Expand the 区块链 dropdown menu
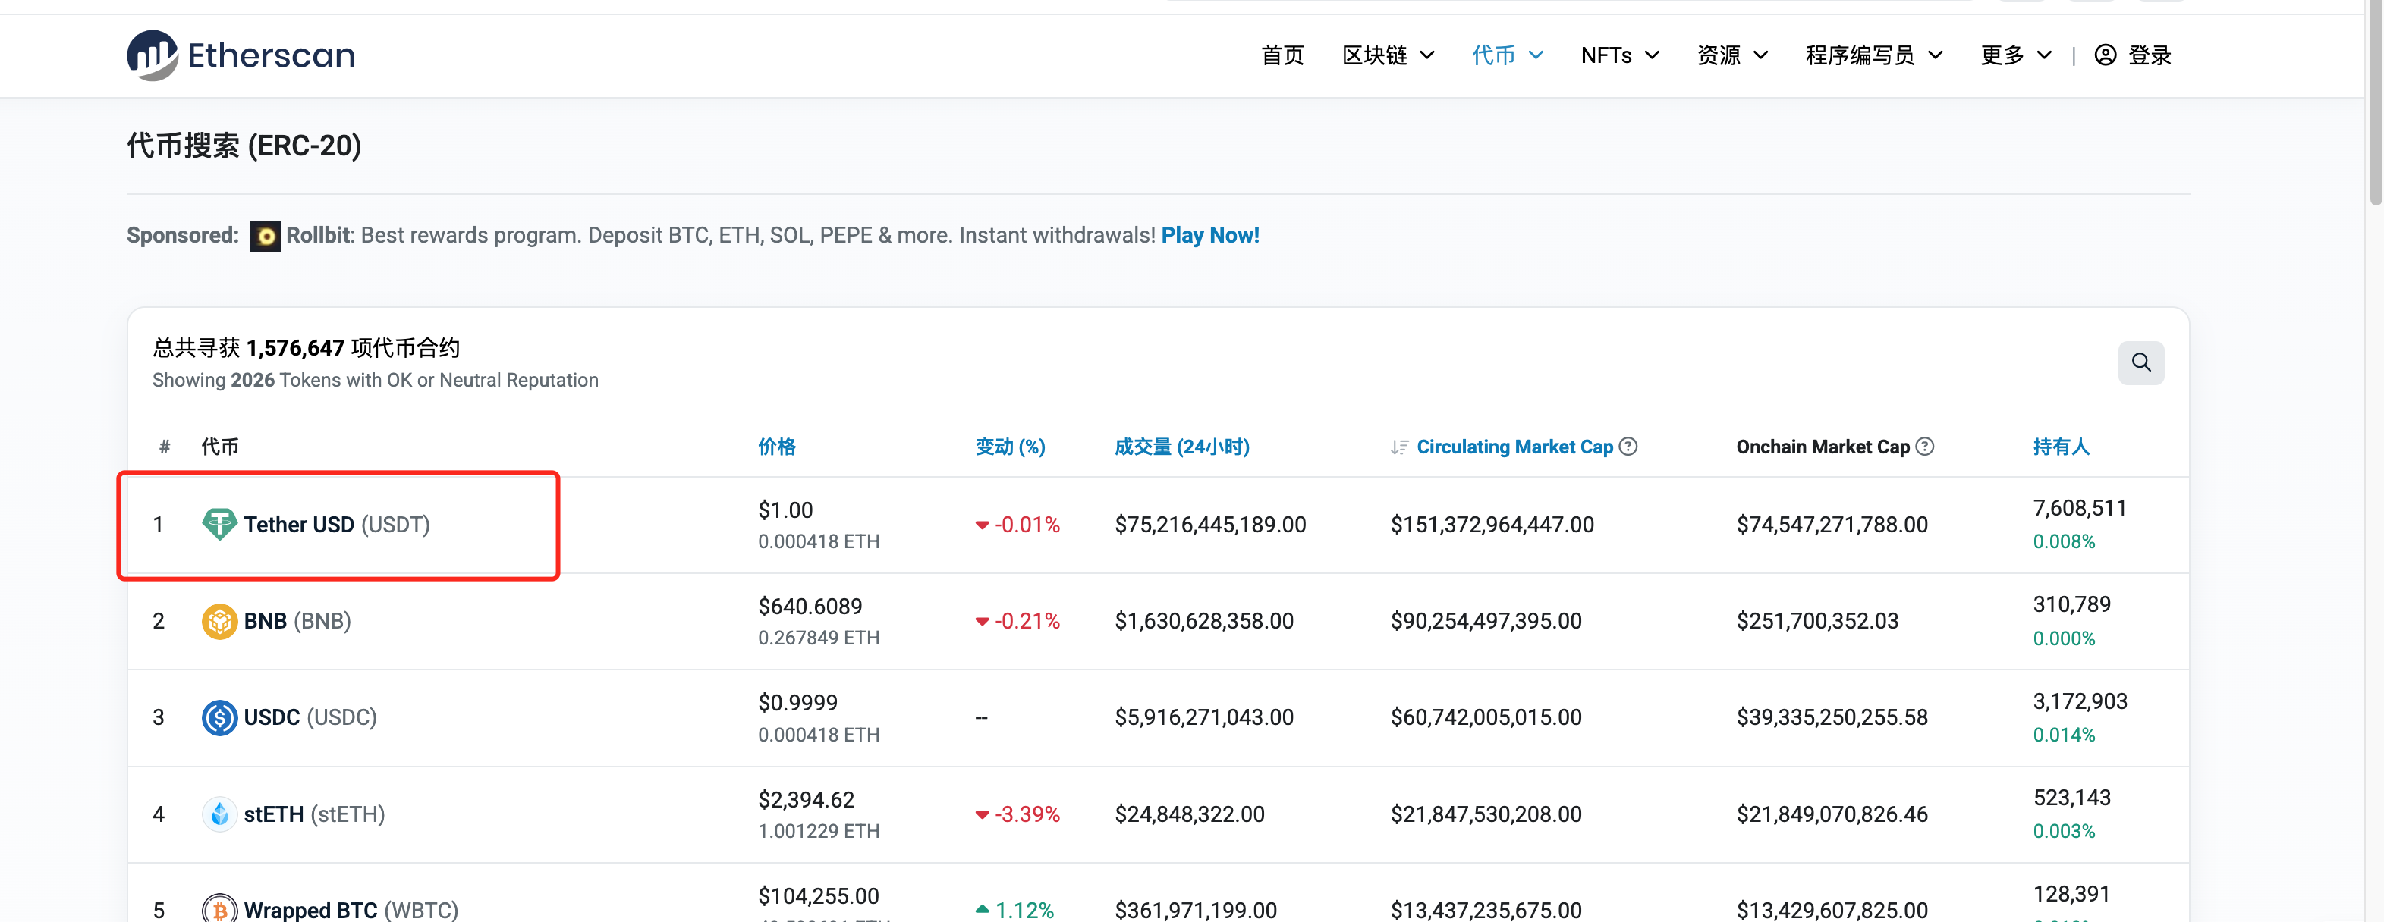The height and width of the screenshot is (922, 2384). [x=1389, y=55]
